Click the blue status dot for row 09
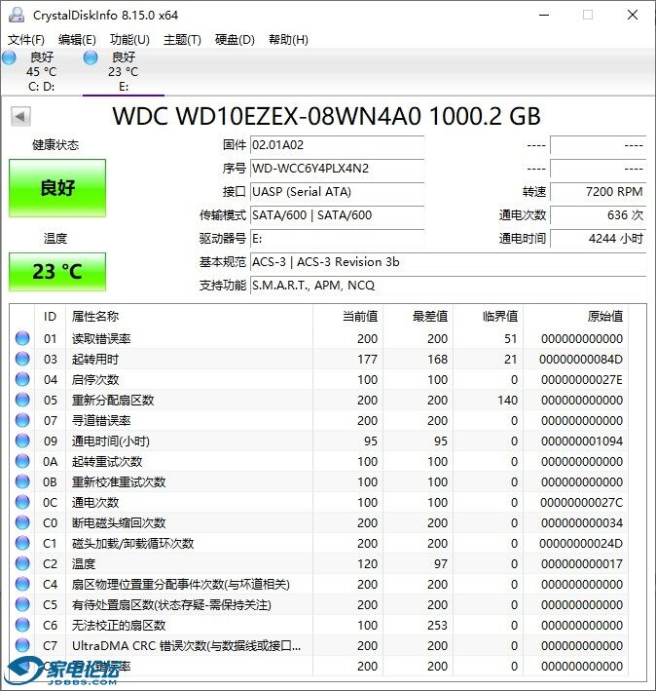Screen dimensions: 656x691 22,441
